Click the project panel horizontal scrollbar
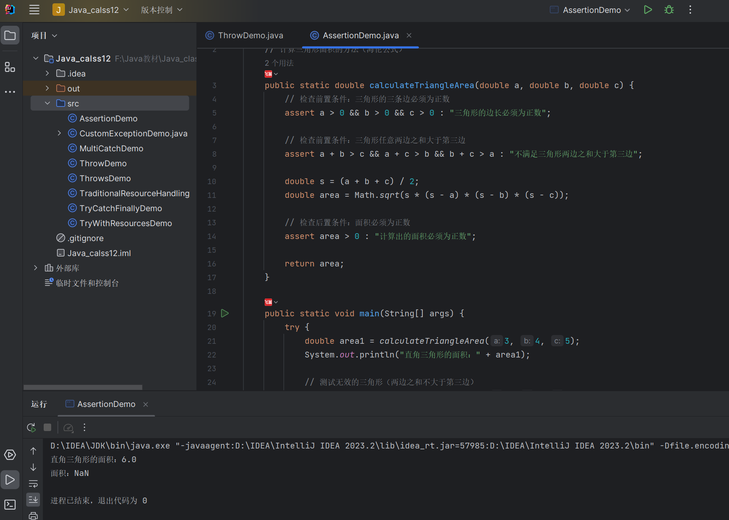 83,387
